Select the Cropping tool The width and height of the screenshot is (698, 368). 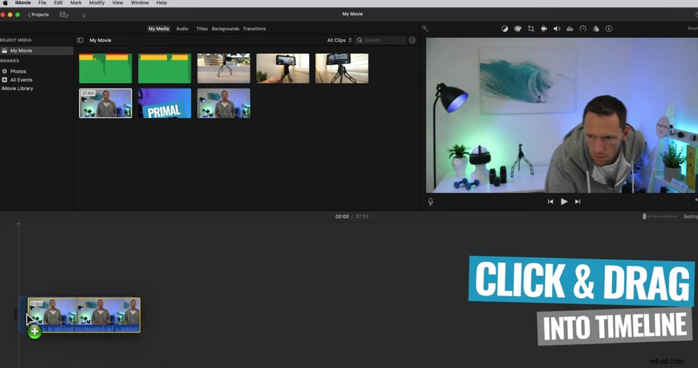click(530, 29)
